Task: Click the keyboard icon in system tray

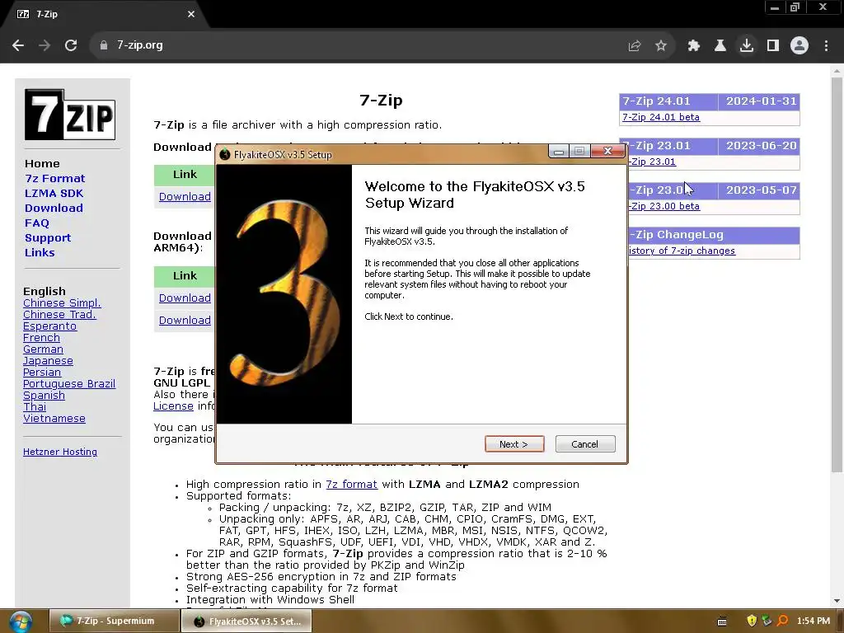Action: pyautogui.click(x=722, y=621)
